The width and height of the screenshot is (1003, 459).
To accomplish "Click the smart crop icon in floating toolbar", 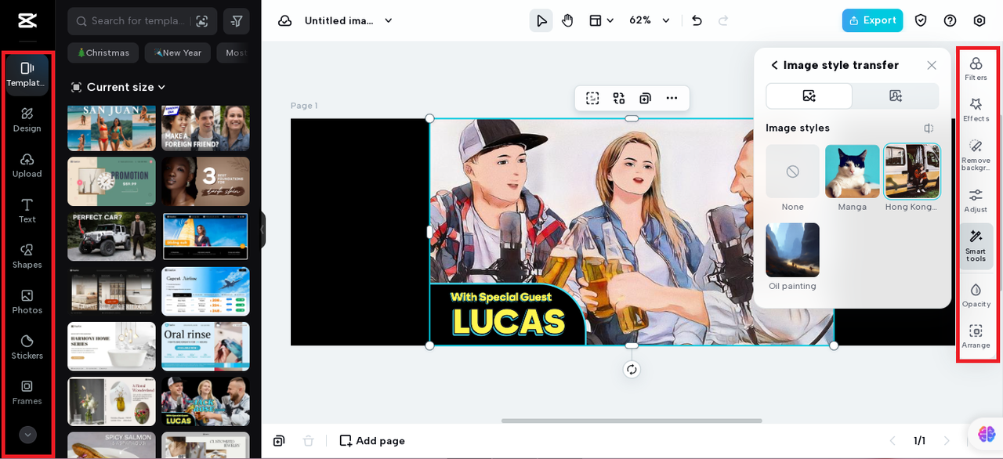I will coord(592,98).
